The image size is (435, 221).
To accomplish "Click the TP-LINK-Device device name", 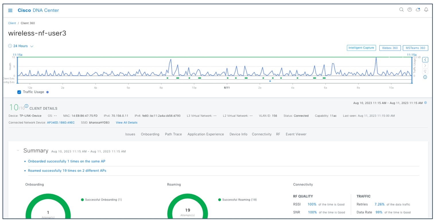I will pyautogui.click(x=30, y=116).
